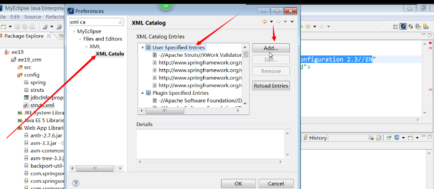
Task: Close the Package Explorer view
Action: (49, 36)
